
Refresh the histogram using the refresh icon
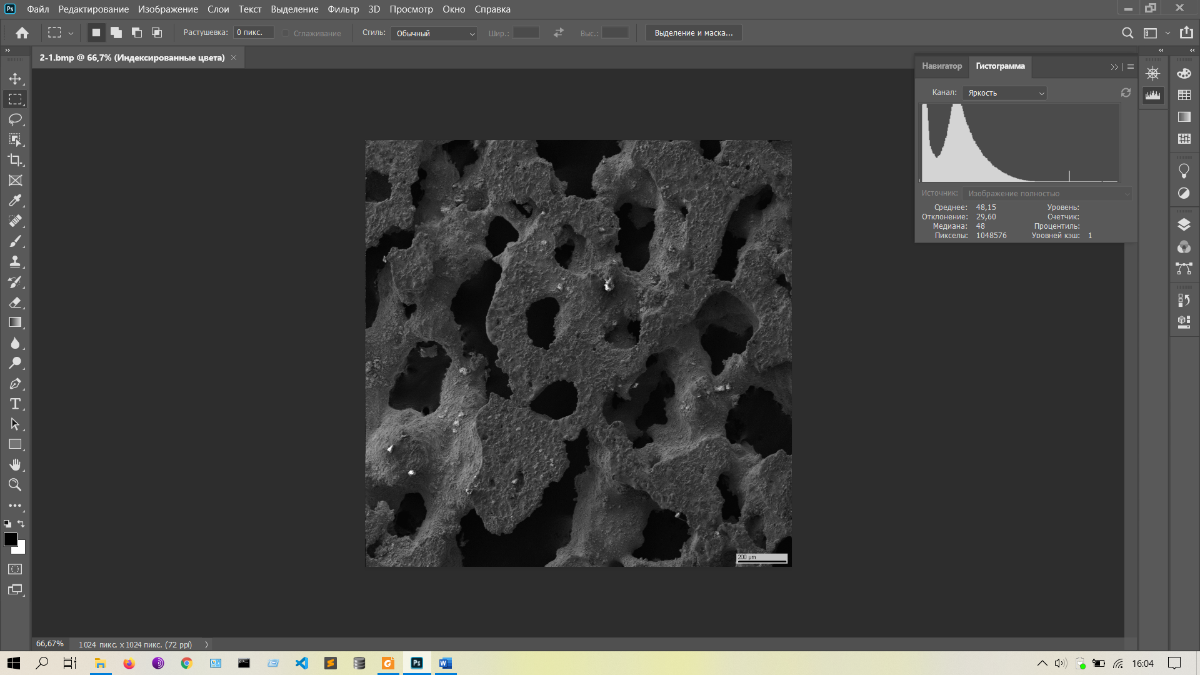pos(1126,92)
